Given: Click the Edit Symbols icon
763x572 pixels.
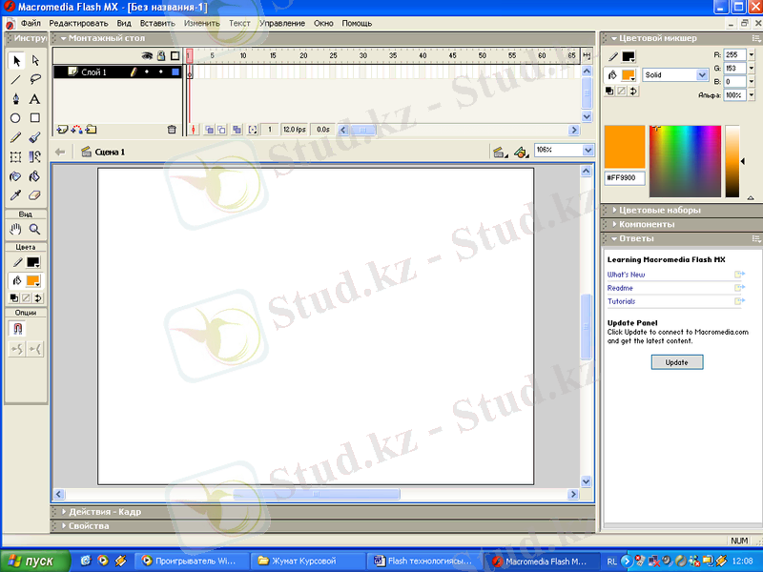Looking at the screenshot, I should coord(521,153).
